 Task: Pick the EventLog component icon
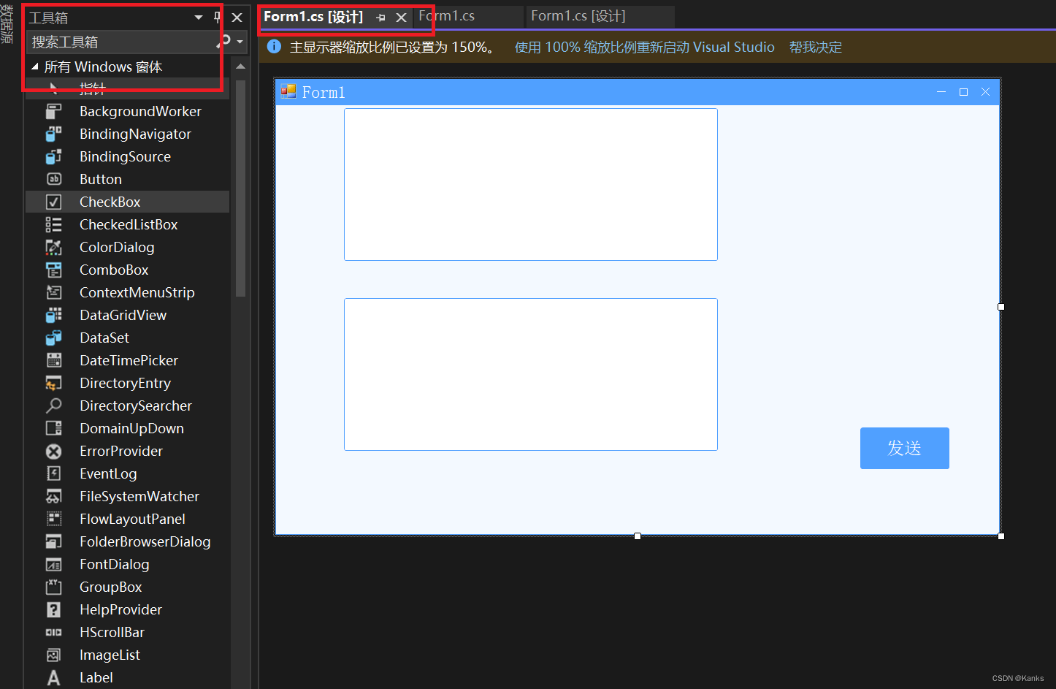54,473
